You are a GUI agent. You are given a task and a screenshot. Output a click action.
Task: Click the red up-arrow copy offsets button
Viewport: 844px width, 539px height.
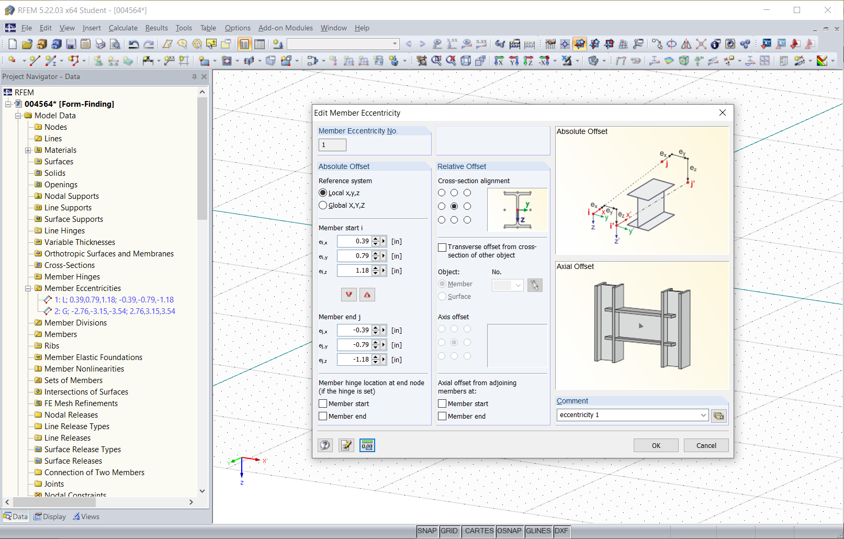tap(367, 295)
